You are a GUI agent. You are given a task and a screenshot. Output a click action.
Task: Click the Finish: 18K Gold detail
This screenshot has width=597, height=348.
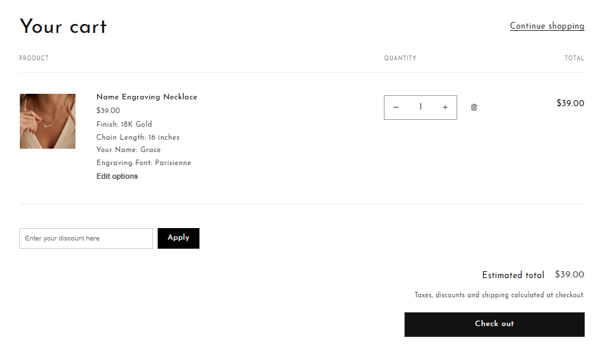124,124
